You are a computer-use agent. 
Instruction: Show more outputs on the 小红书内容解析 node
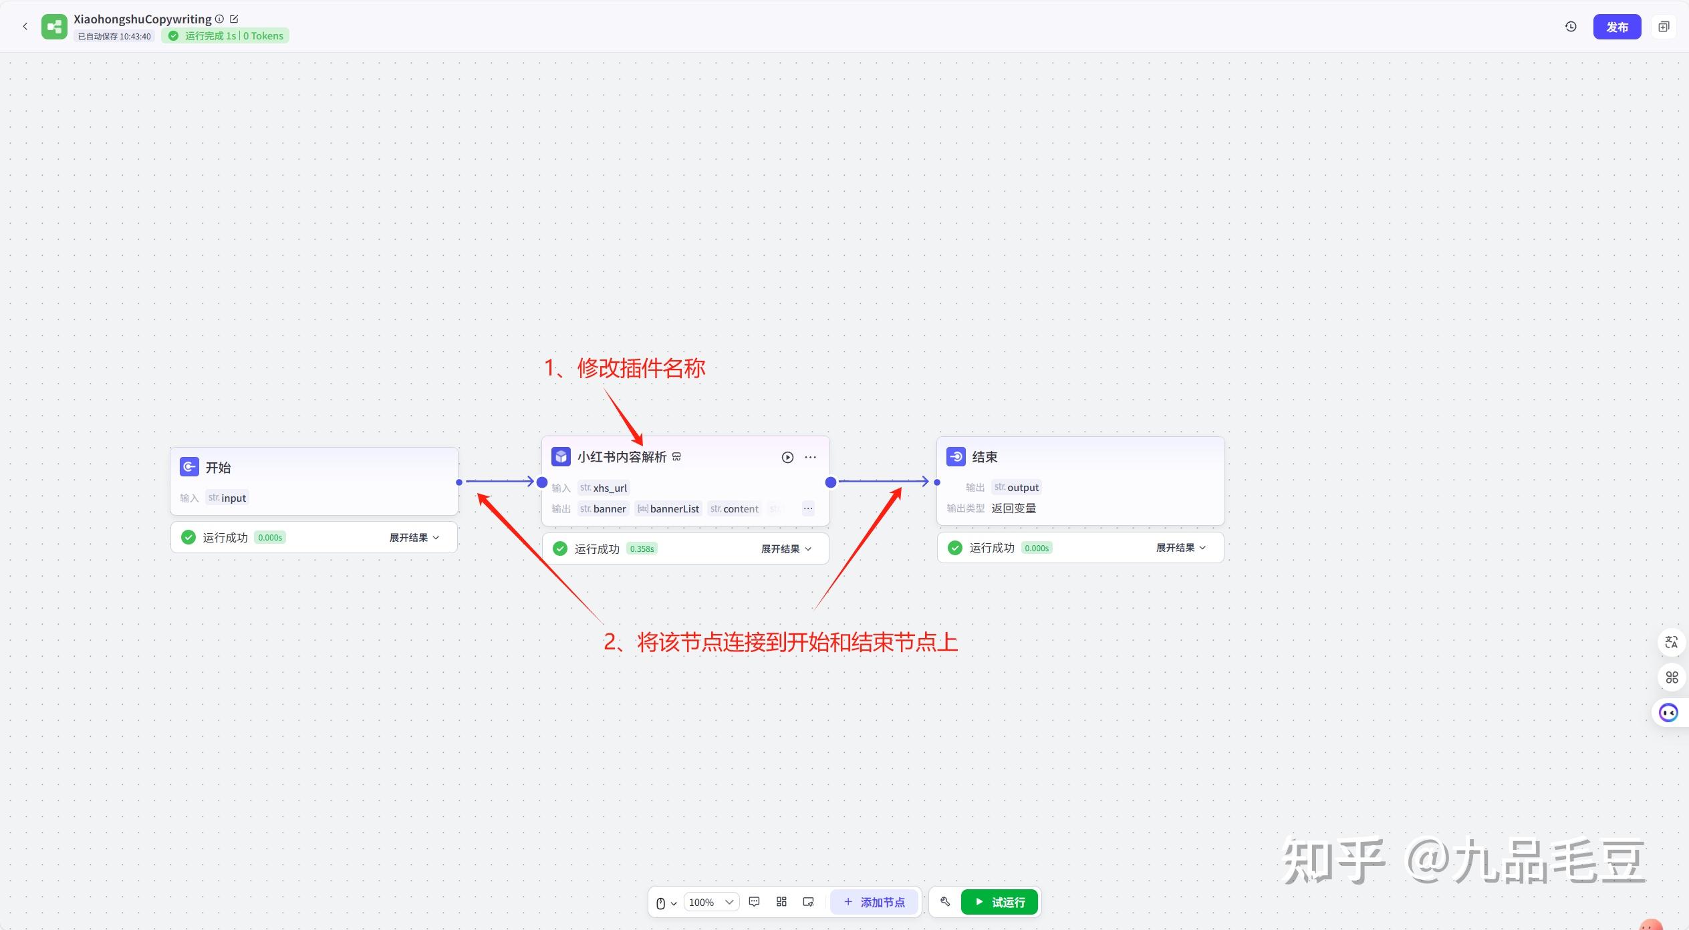coord(808,509)
